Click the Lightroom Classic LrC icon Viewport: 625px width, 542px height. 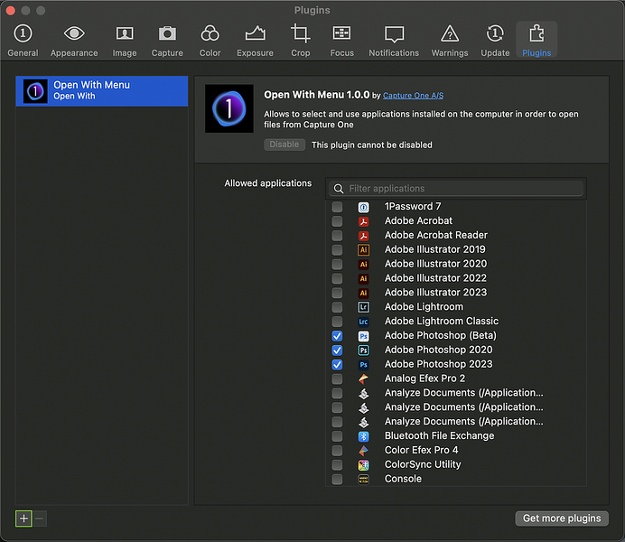tap(363, 322)
